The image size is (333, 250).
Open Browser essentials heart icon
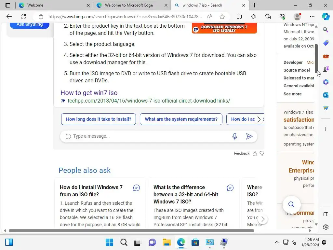click(282, 17)
